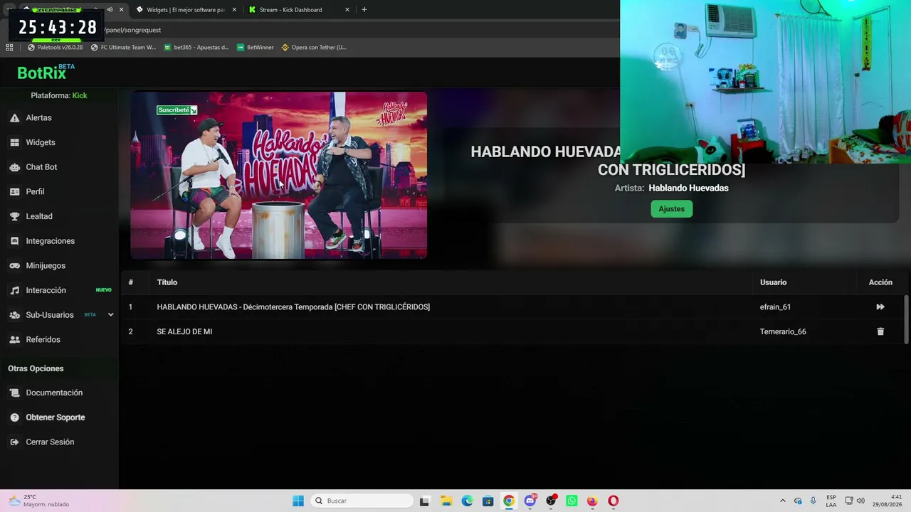Open the Windows Start menu
Screen dimensions: 911x512
tap(298, 501)
